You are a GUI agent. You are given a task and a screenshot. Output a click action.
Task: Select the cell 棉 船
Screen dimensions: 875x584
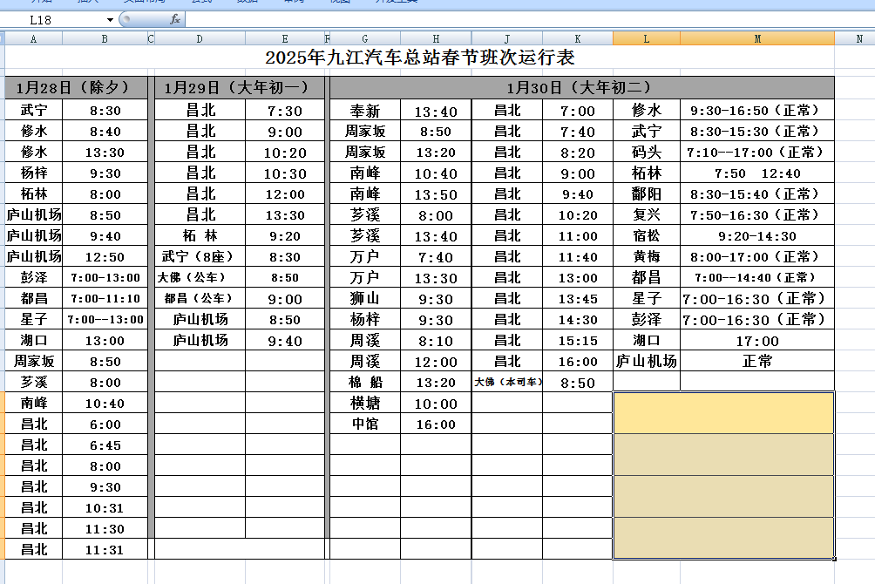[x=365, y=382]
